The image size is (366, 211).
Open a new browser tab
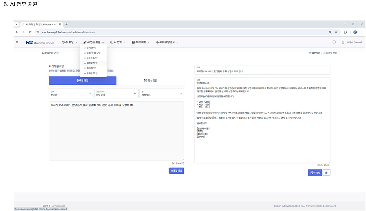[66, 24]
